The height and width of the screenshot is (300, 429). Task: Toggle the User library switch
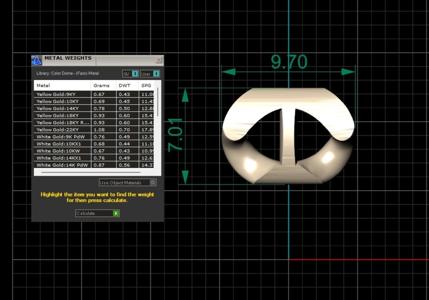[x=150, y=74]
